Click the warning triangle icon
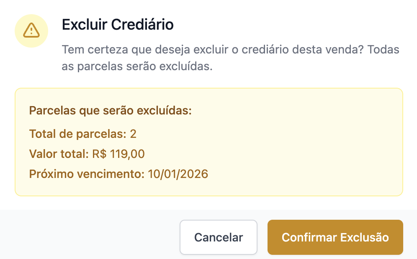 tap(31, 30)
